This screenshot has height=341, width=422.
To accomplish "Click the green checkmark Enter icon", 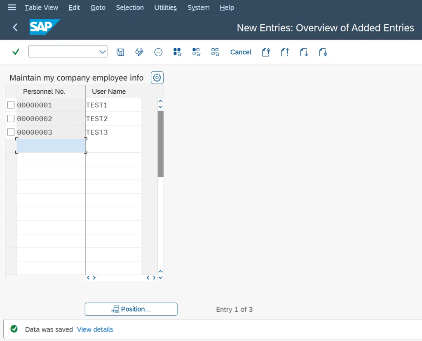I will click(x=16, y=52).
